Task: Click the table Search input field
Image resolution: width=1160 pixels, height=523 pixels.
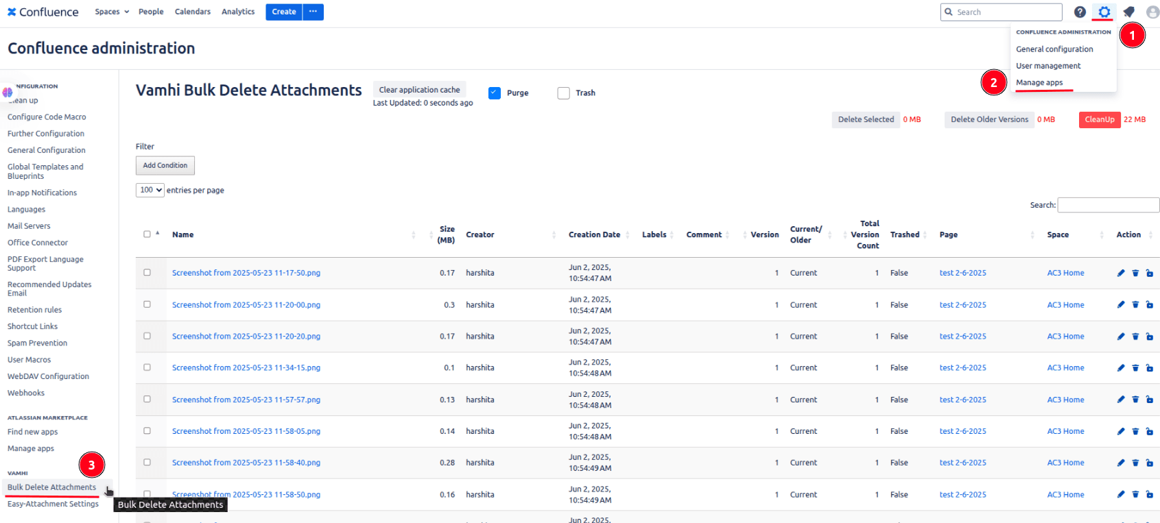Action: point(1108,205)
